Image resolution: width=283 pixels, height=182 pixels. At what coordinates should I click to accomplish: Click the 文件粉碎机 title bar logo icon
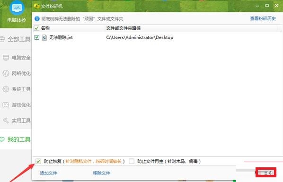[36, 6]
